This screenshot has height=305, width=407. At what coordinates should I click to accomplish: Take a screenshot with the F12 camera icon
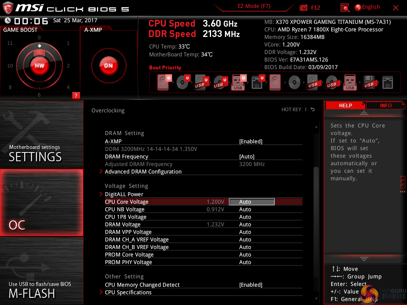pos(303,8)
